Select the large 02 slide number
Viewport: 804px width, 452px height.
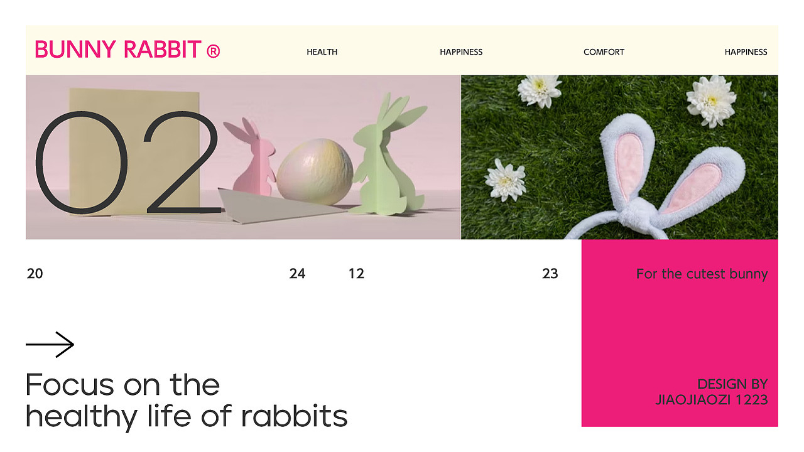coord(127,162)
